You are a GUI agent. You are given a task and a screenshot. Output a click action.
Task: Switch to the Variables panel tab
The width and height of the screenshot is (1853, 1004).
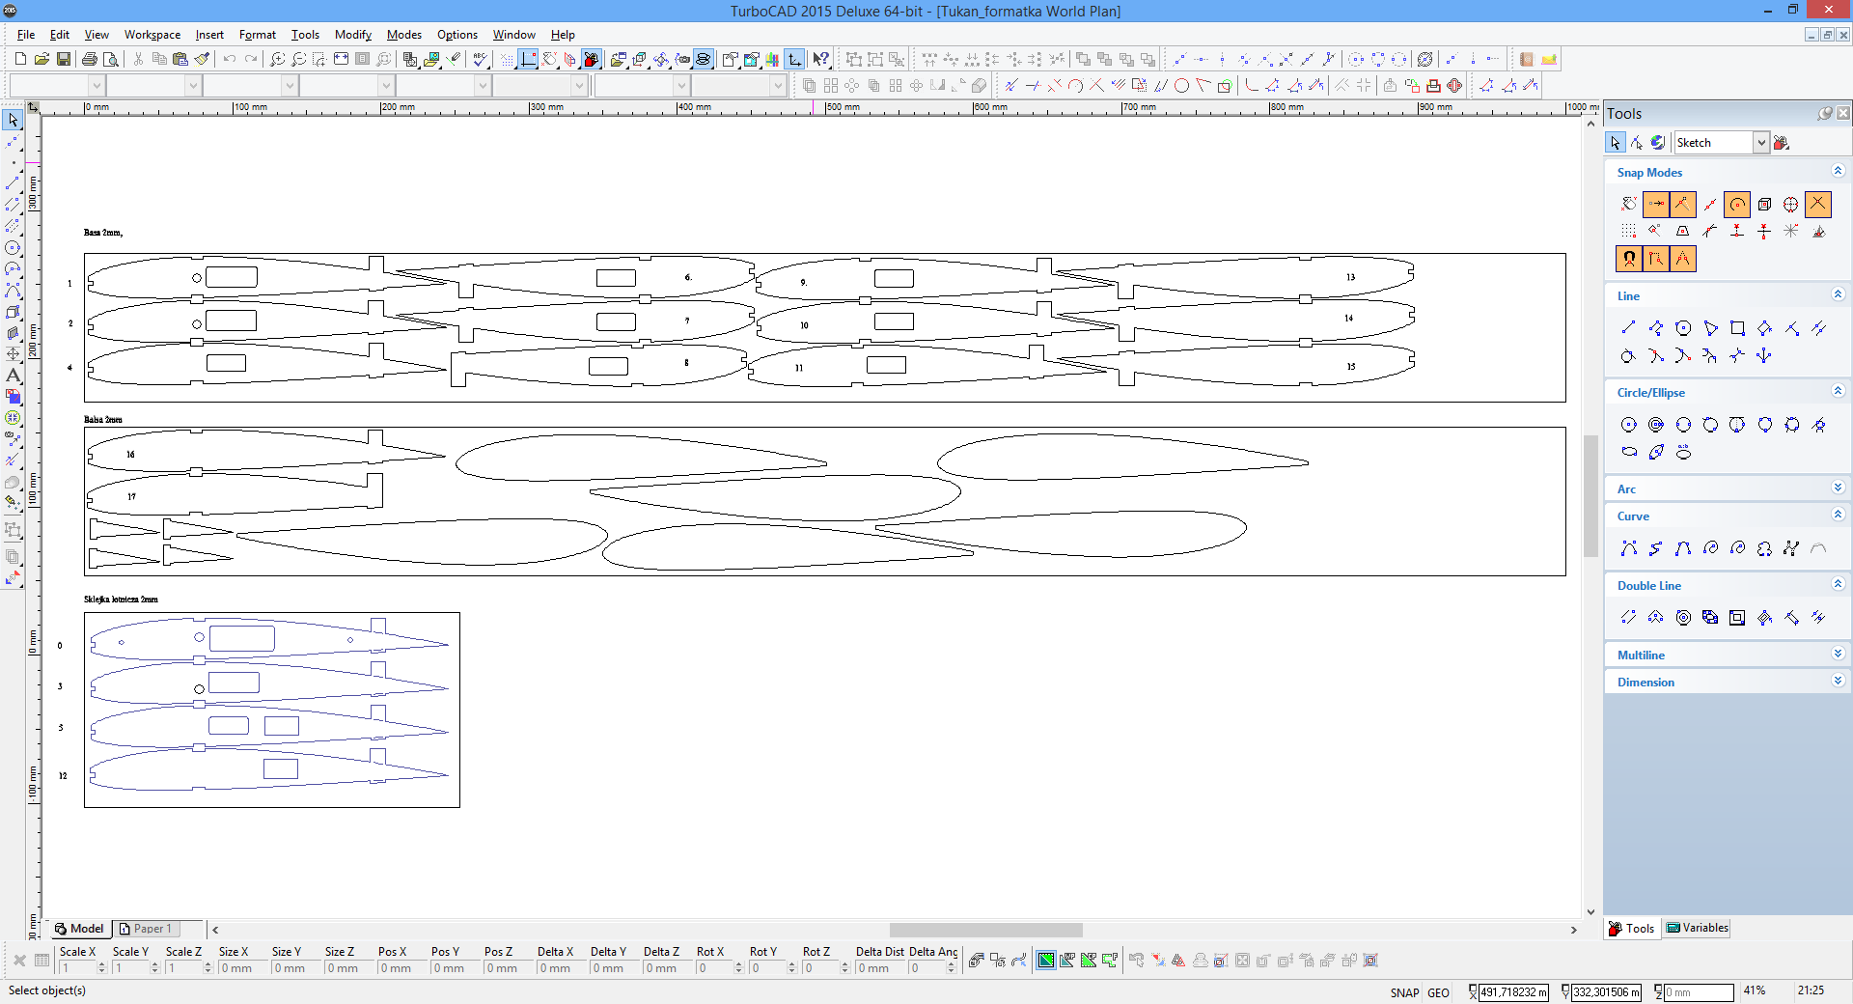(x=1697, y=928)
